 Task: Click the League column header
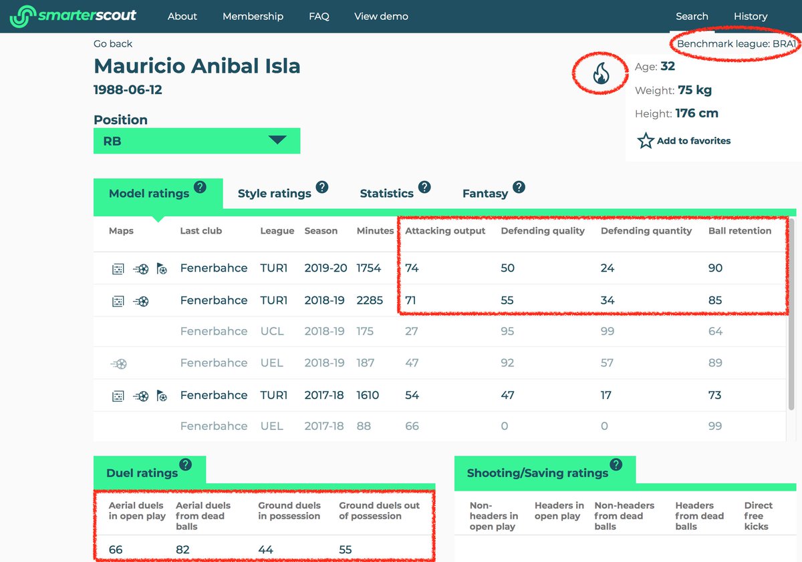(x=277, y=231)
